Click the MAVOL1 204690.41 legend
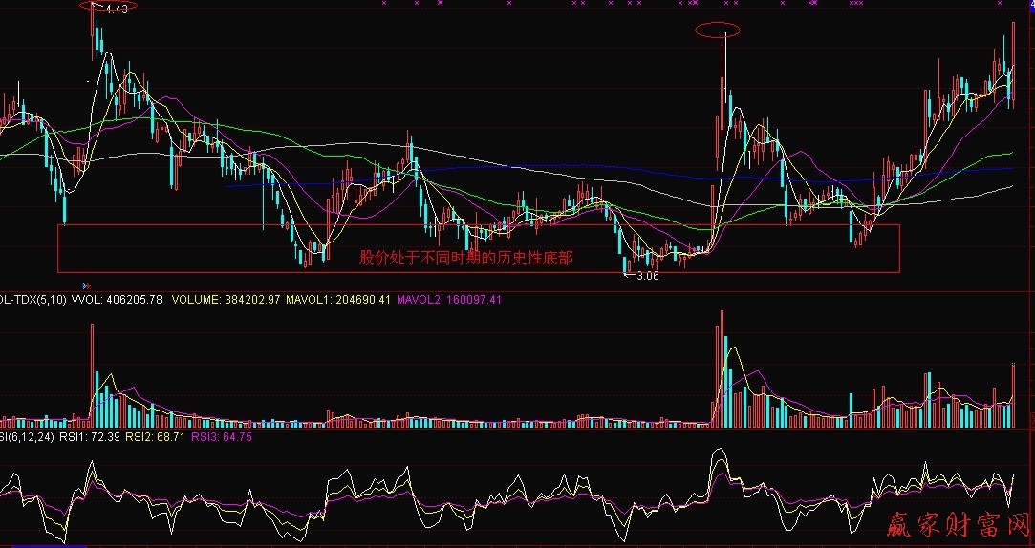This screenshot has width=1035, height=548. point(338,300)
